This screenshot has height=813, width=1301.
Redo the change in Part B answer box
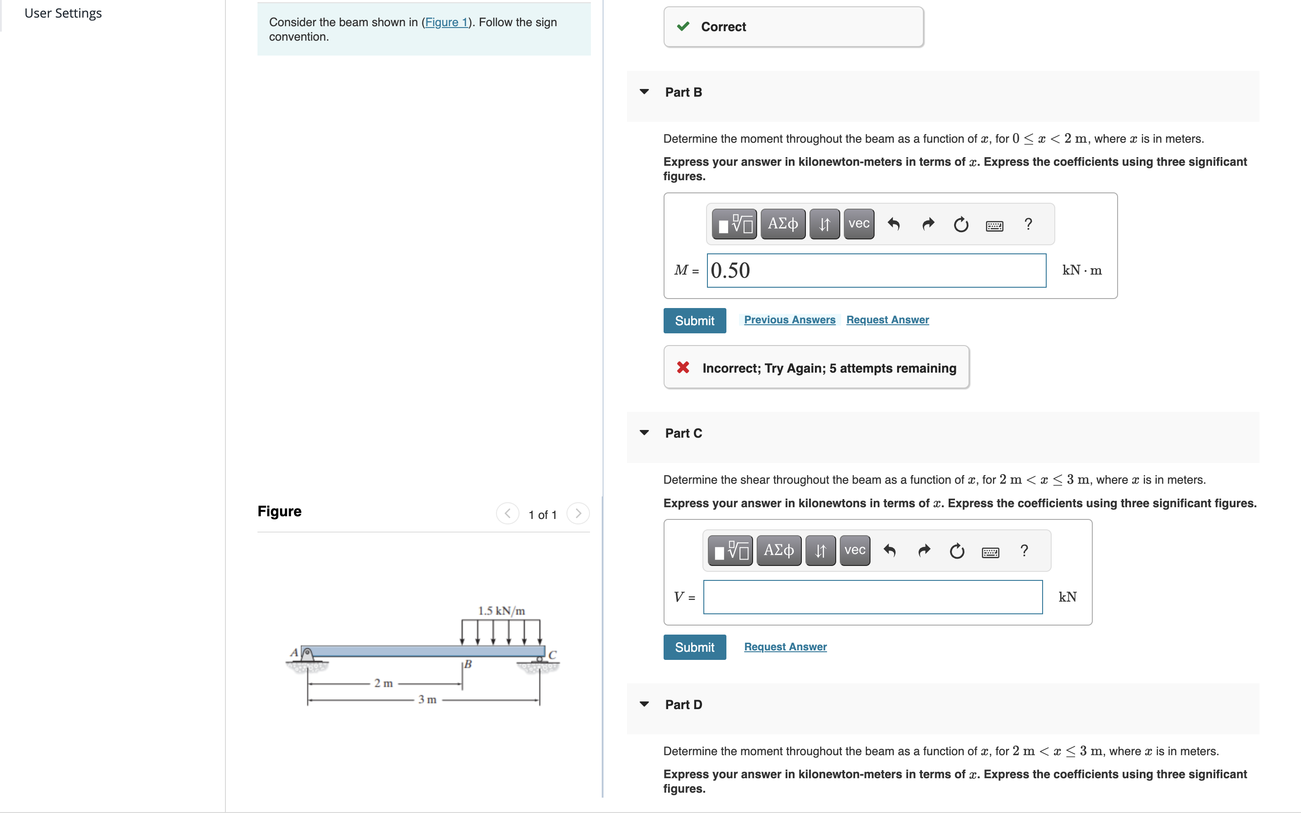927,224
